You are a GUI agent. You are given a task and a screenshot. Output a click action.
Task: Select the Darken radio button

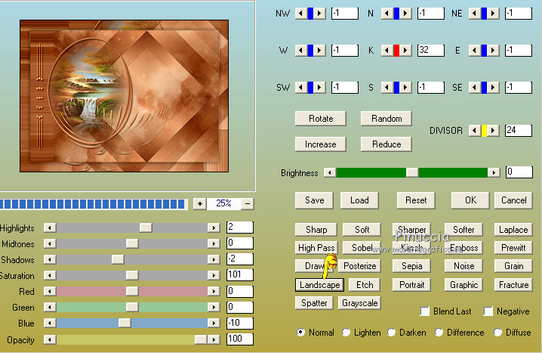pos(391,333)
